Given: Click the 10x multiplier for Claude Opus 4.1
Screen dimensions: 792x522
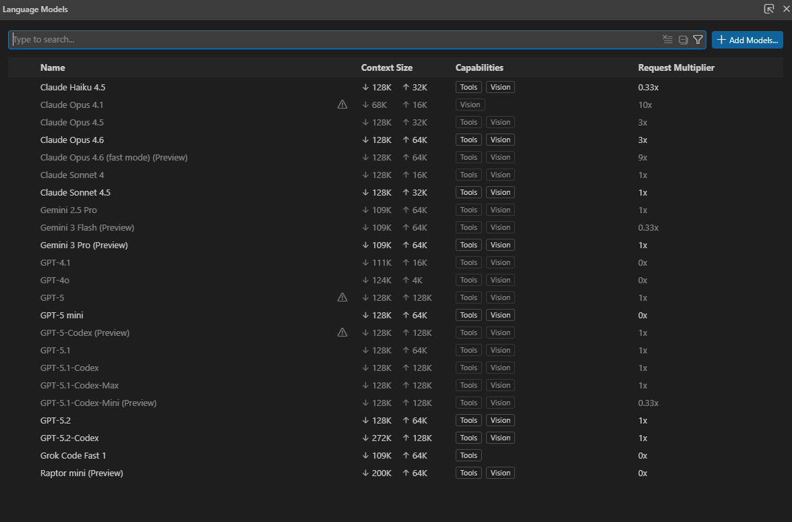Looking at the screenshot, I should (x=644, y=105).
